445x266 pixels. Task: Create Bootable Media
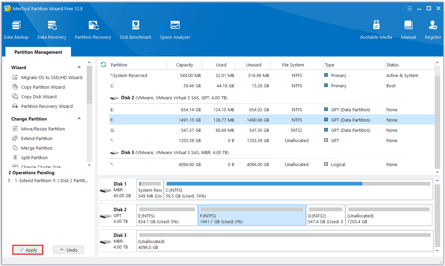[x=376, y=30]
